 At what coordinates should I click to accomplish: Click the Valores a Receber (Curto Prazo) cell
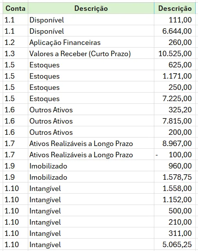coord(91,53)
